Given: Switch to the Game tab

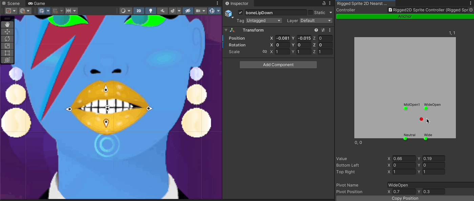Looking at the screenshot, I should coord(37,3).
